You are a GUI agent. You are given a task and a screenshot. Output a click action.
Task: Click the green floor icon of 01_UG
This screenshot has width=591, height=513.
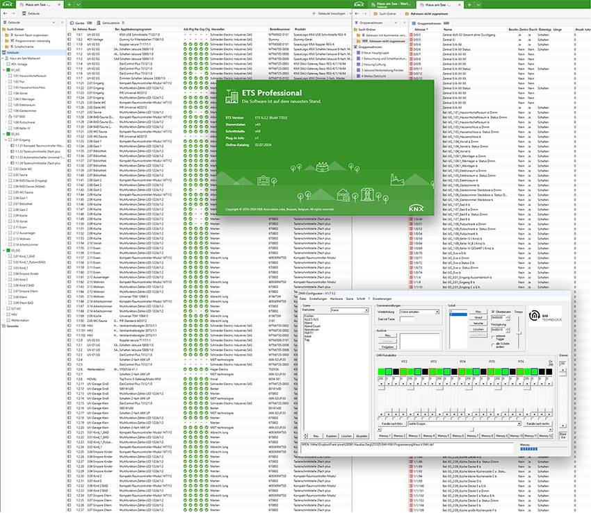pos(8,70)
